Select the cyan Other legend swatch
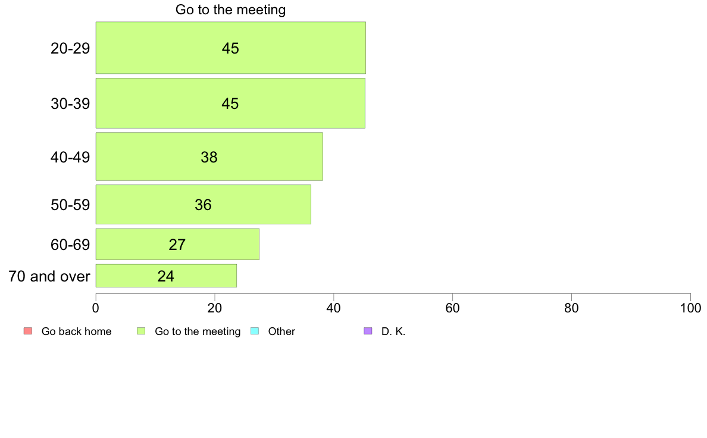 (255, 331)
